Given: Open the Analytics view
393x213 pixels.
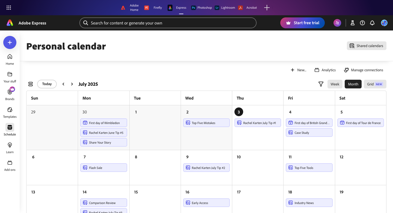Looking at the screenshot, I should [x=325, y=70].
